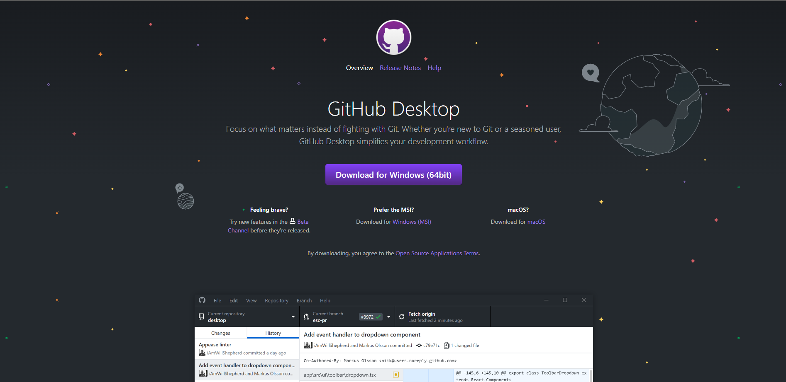This screenshot has height=382, width=786.
Task: Open the Open Source Applications Terms link
Action: coord(437,253)
